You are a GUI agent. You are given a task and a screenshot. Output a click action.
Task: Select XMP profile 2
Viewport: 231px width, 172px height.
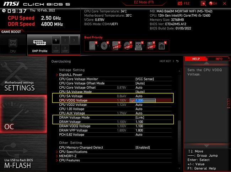point(65,40)
